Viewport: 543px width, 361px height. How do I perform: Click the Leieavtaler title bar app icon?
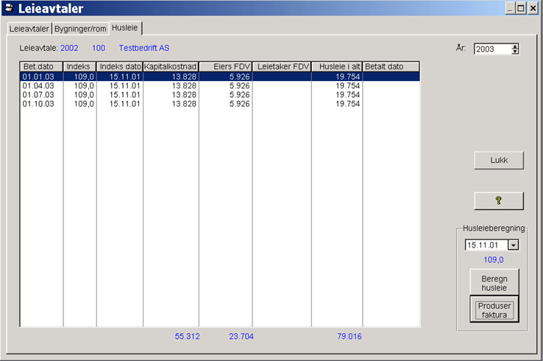10,8
